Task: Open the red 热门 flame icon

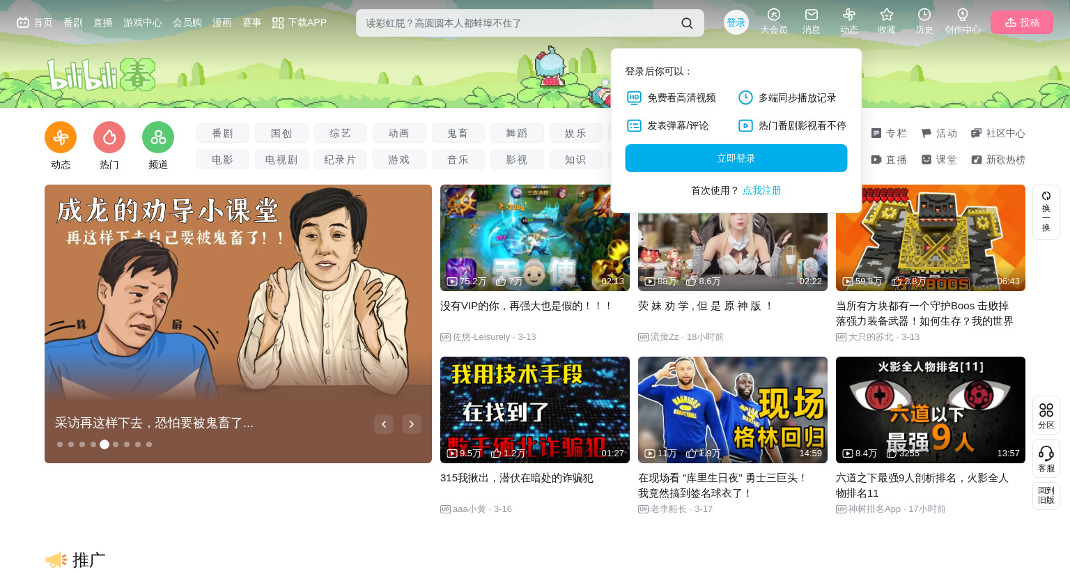Action: pyautogui.click(x=109, y=137)
